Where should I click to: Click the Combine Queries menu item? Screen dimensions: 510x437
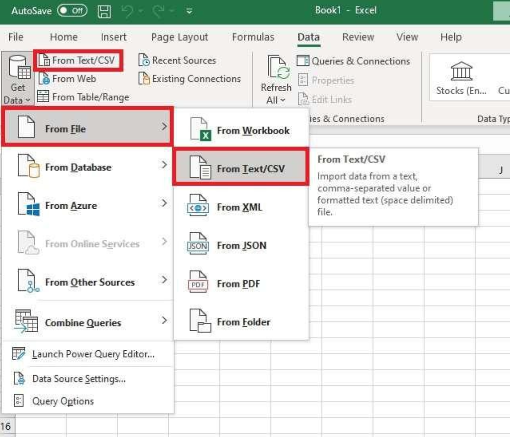coord(87,322)
